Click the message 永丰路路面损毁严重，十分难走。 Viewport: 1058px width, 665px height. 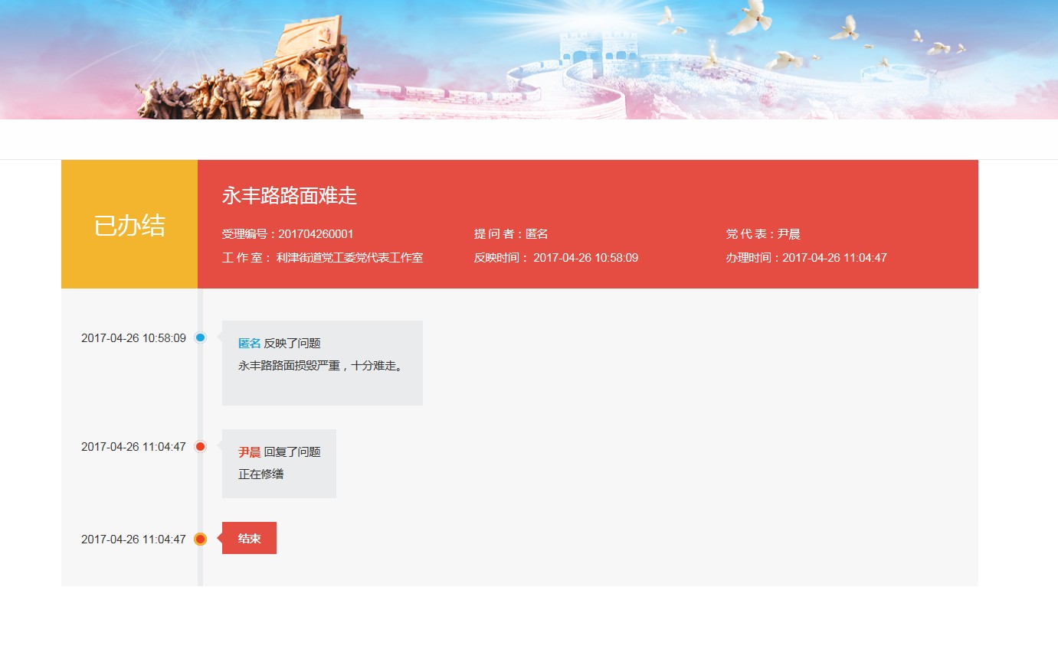pos(321,366)
